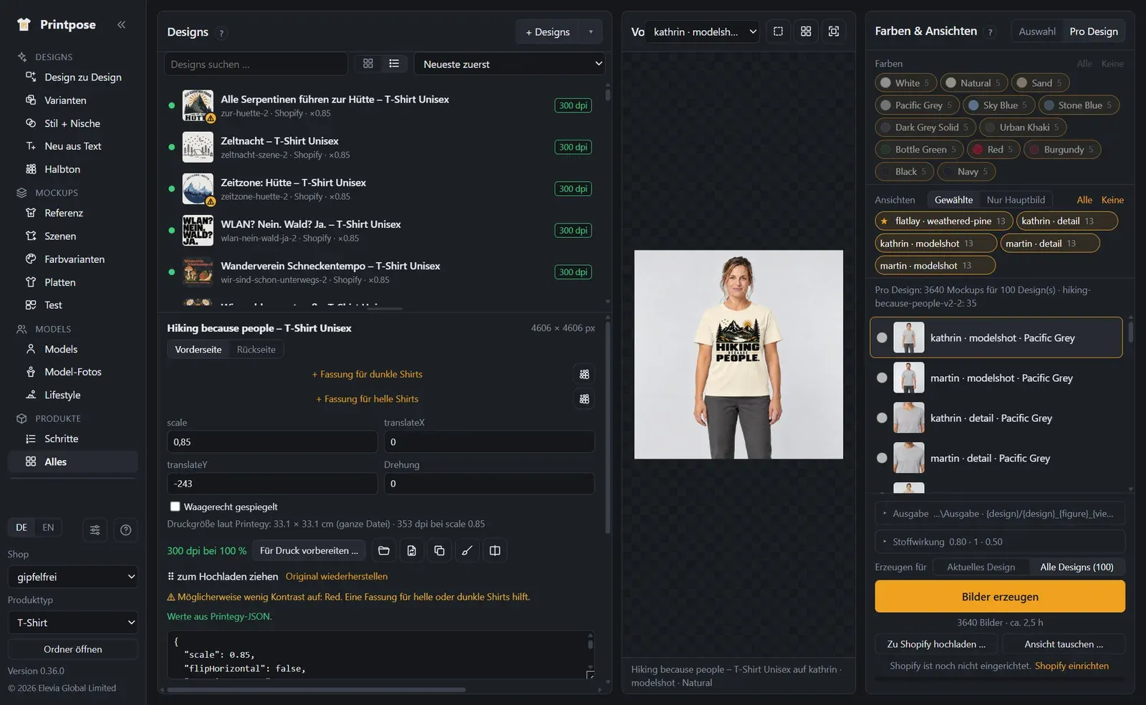Viewport: 1146px width, 705px height.
Task: Open the Produkttyp dropdown showing T-Shirt
Action: tap(73, 623)
